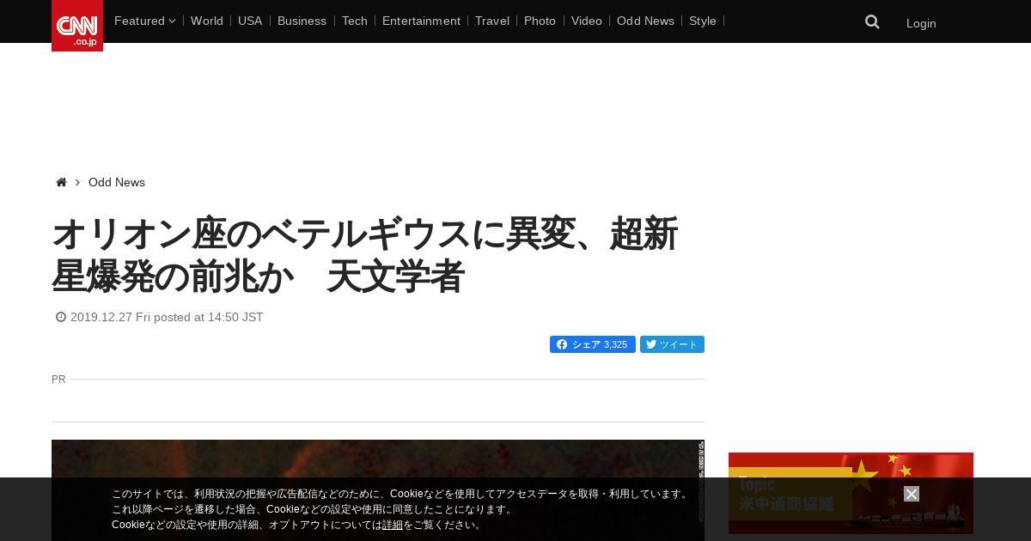Share article with Facebook シェア button
Viewport: 1031px width, 541px height.
click(x=593, y=344)
